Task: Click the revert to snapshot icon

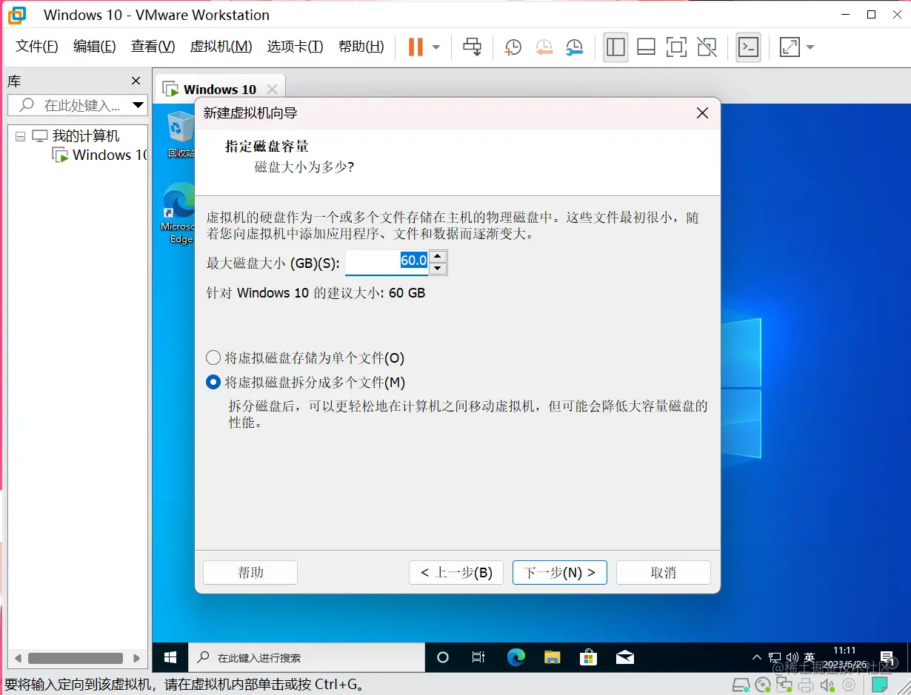Action: tap(544, 47)
